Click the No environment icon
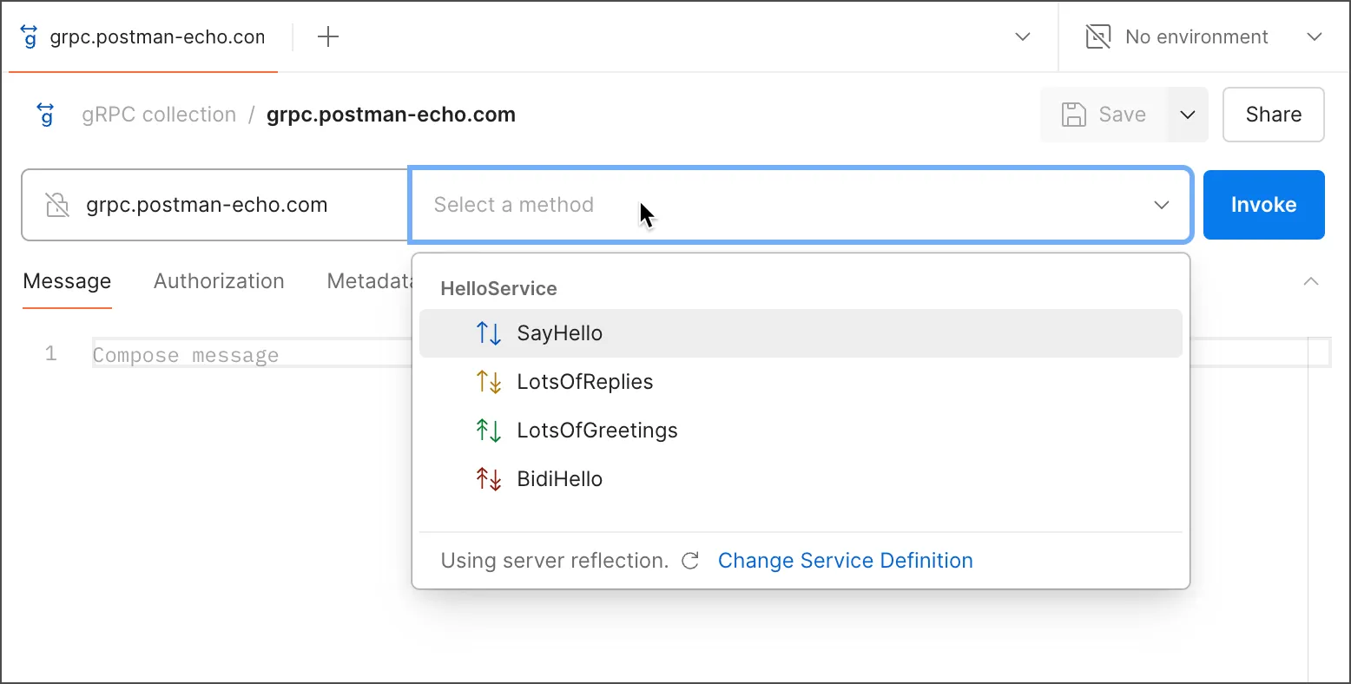Viewport: 1351px width, 684px height. coord(1098,36)
